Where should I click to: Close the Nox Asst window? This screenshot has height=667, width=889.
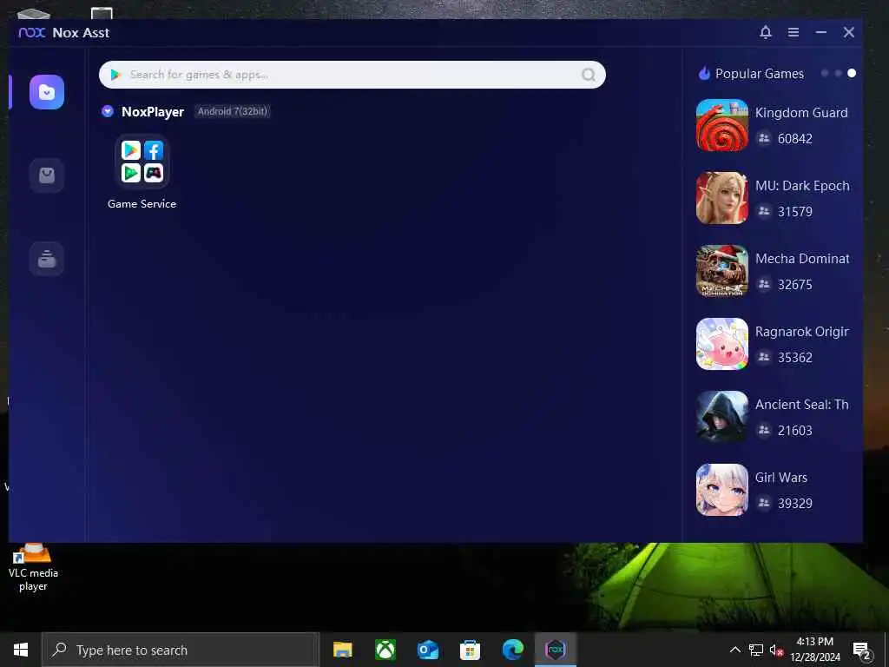point(849,32)
